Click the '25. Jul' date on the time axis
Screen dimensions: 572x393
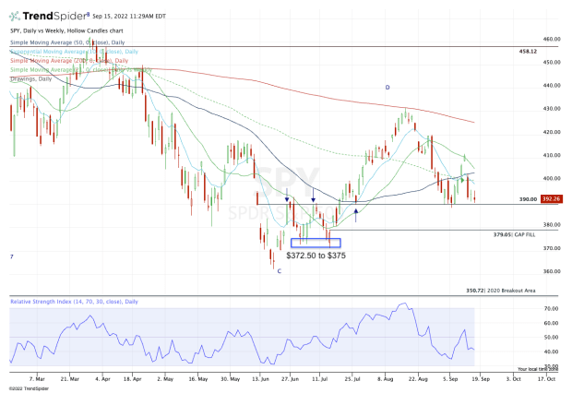point(352,379)
